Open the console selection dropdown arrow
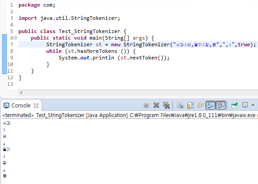Screen dimensions: 258x184 click(253, 105)
